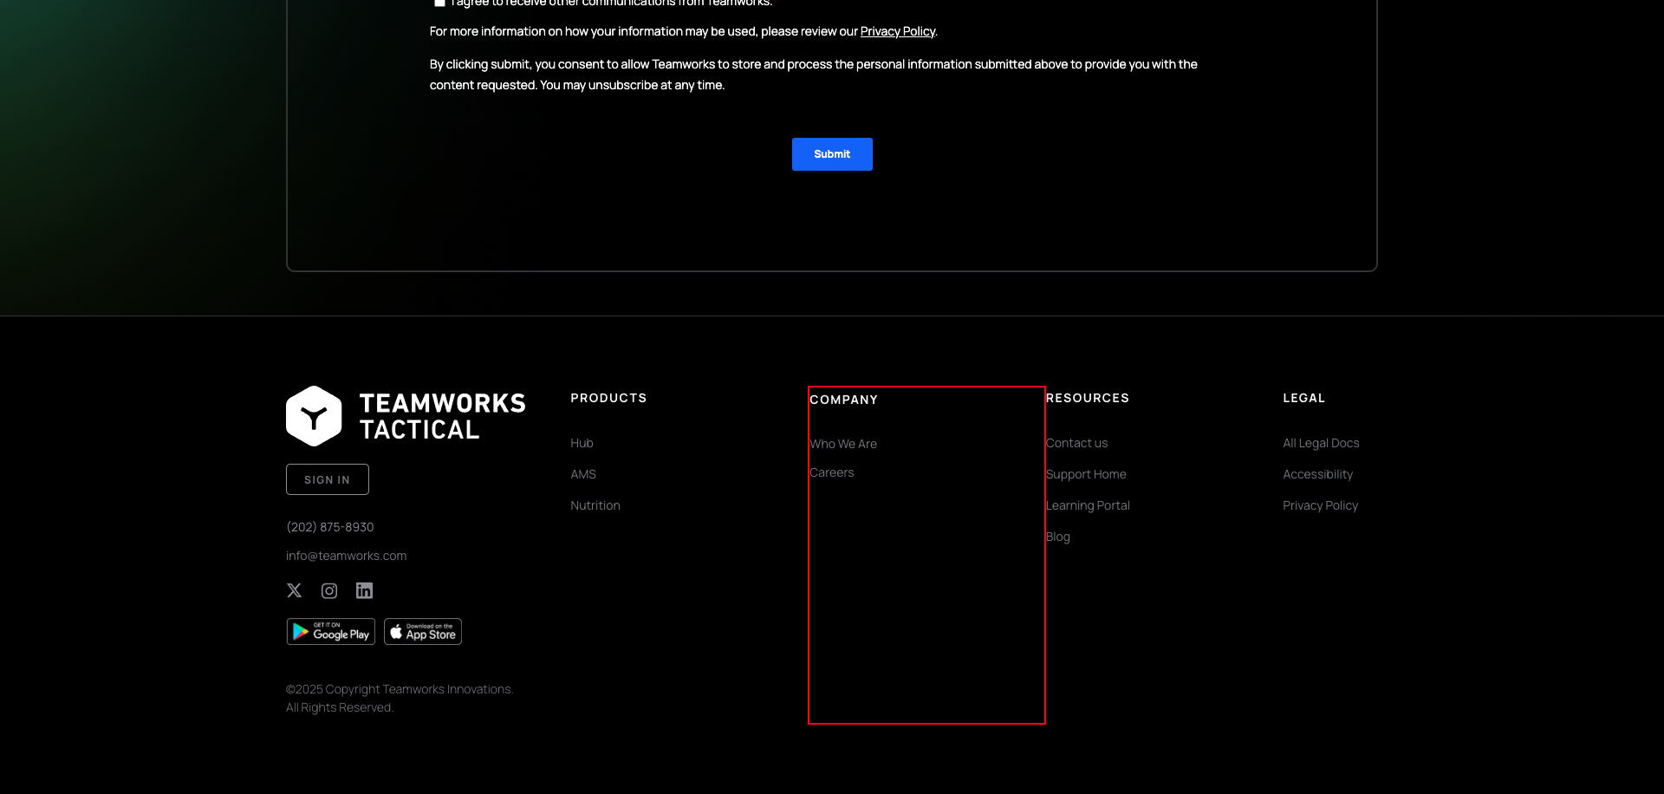Click the Google Play download badge

[x=330, y=631]
